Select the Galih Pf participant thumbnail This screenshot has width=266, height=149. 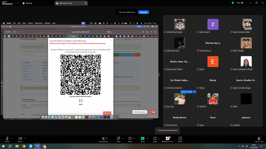coord(213,99)
